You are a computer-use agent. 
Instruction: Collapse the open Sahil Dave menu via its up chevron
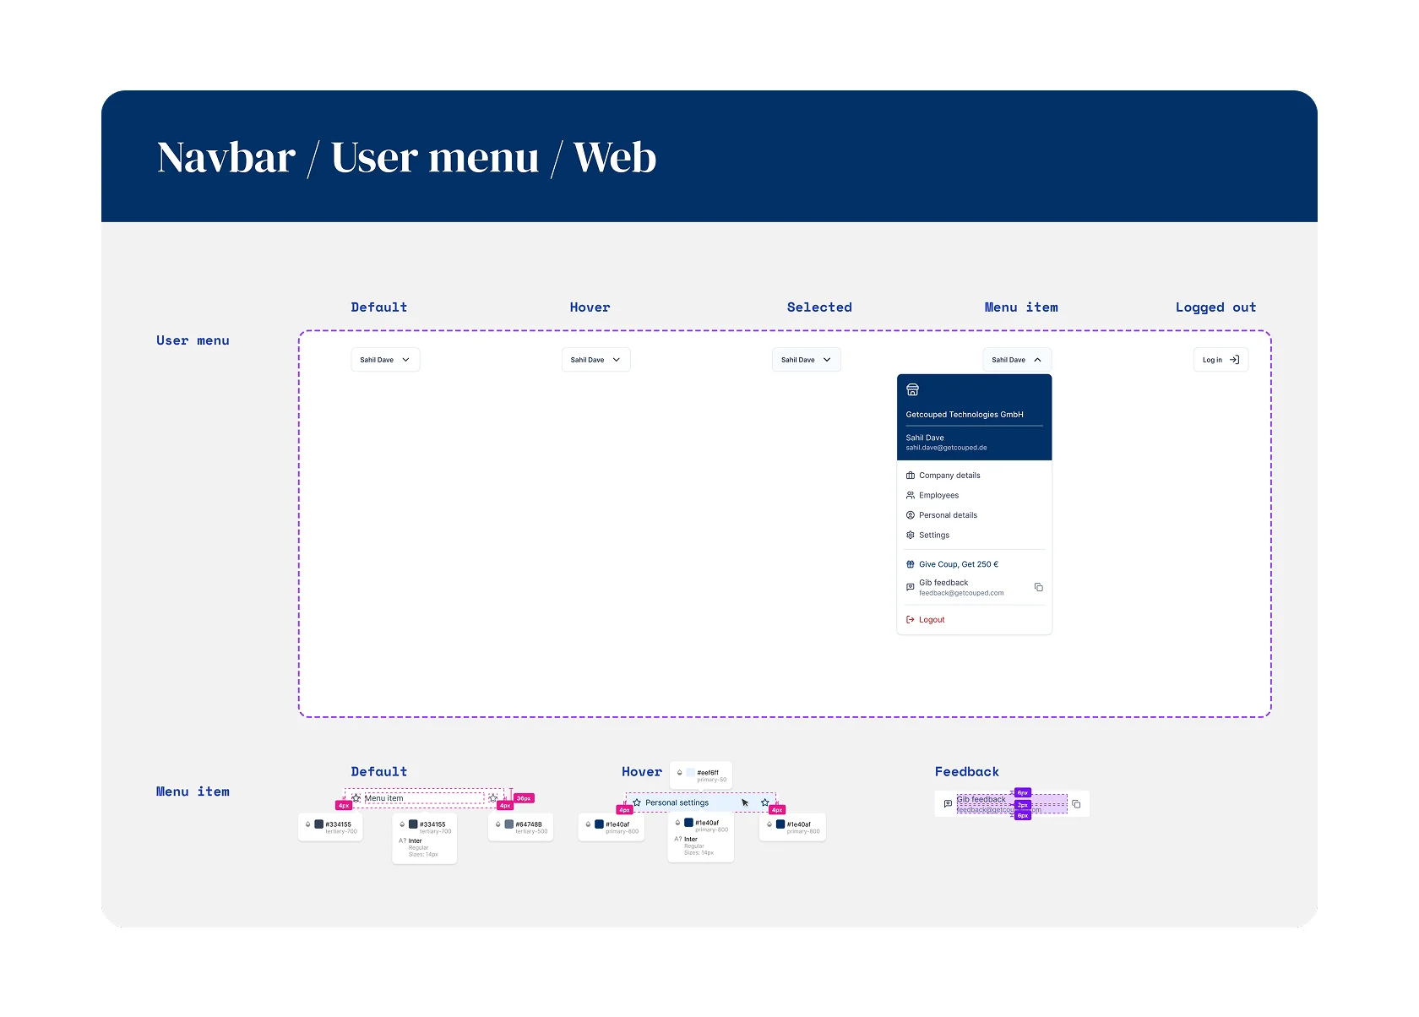pyautogui.click(x=1038, y=360)
